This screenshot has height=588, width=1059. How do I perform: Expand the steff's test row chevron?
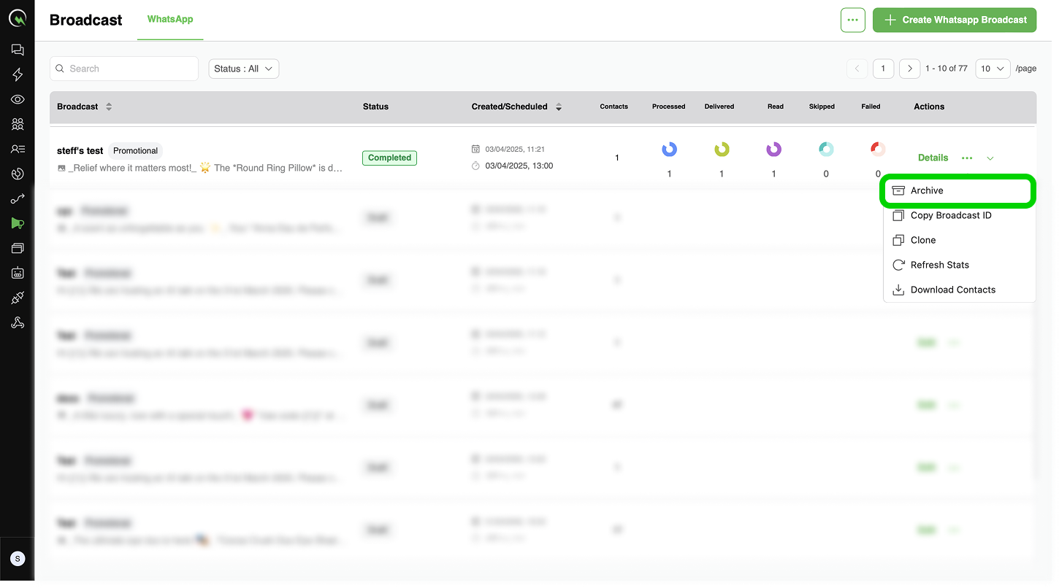[x=990, y=158]
